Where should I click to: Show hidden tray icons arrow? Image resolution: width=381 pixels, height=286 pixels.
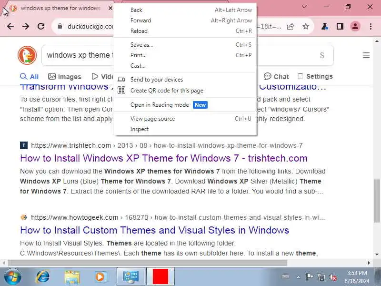[299, 277]
